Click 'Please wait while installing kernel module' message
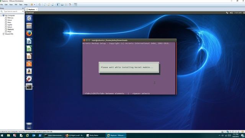The width and height of the screenshot is (245, 138). pos(127,67)
